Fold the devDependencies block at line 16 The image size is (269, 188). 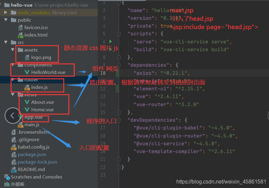(x=119, y=120)
